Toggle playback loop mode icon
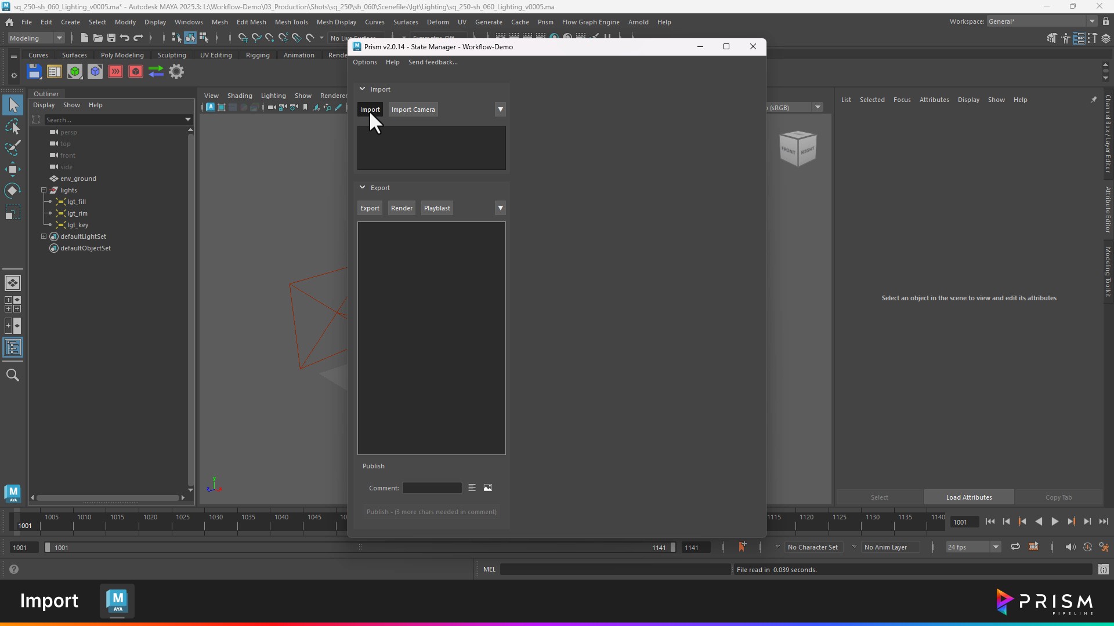Viewport: 1114px width, 626px height. click(1015, 547)
